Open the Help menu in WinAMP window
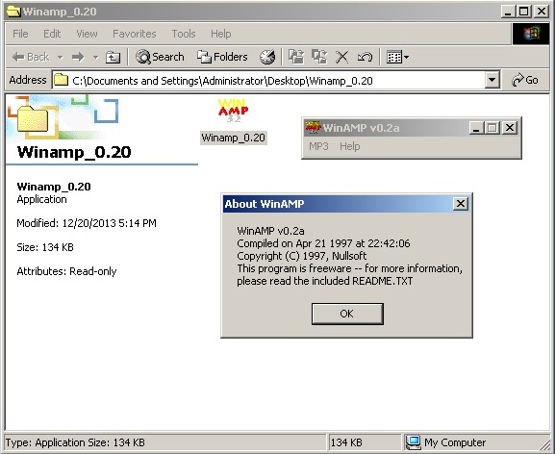Image resolution: width=555 pixels, height=454 pixels. click(x=350, y=146)
